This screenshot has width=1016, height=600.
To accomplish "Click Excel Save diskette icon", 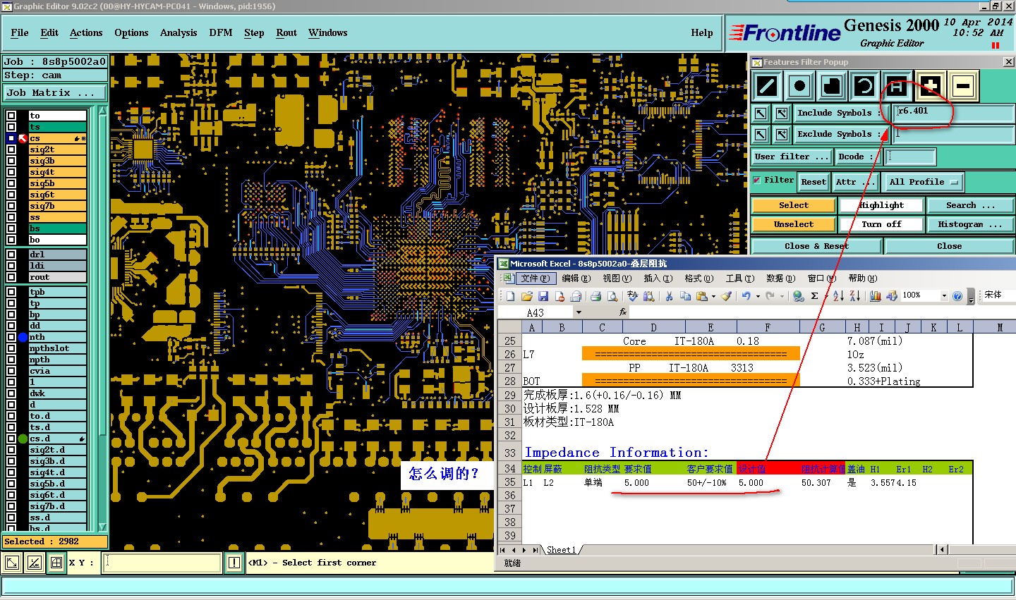I will pyautogui.click(x=543, y=296).
